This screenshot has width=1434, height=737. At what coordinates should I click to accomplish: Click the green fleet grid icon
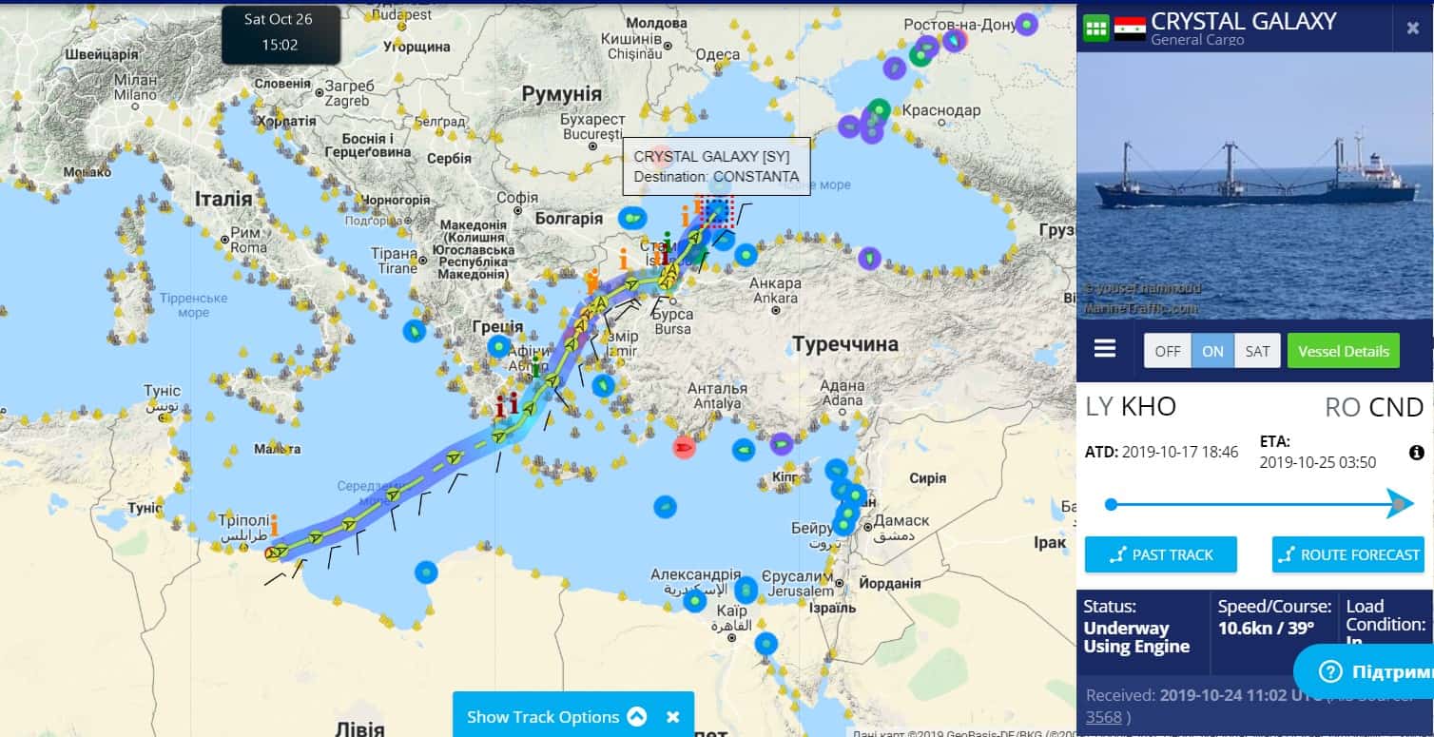click(x=1095, y=28)
